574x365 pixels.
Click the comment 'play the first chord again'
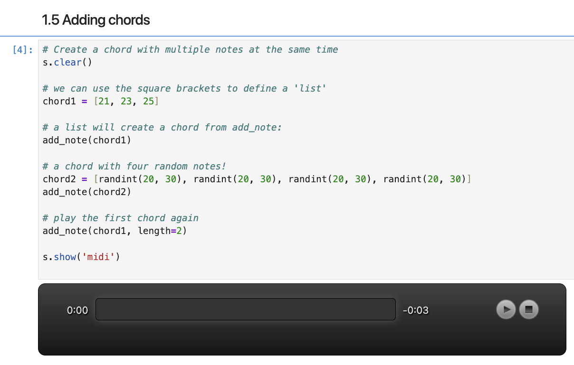(121, 218)
